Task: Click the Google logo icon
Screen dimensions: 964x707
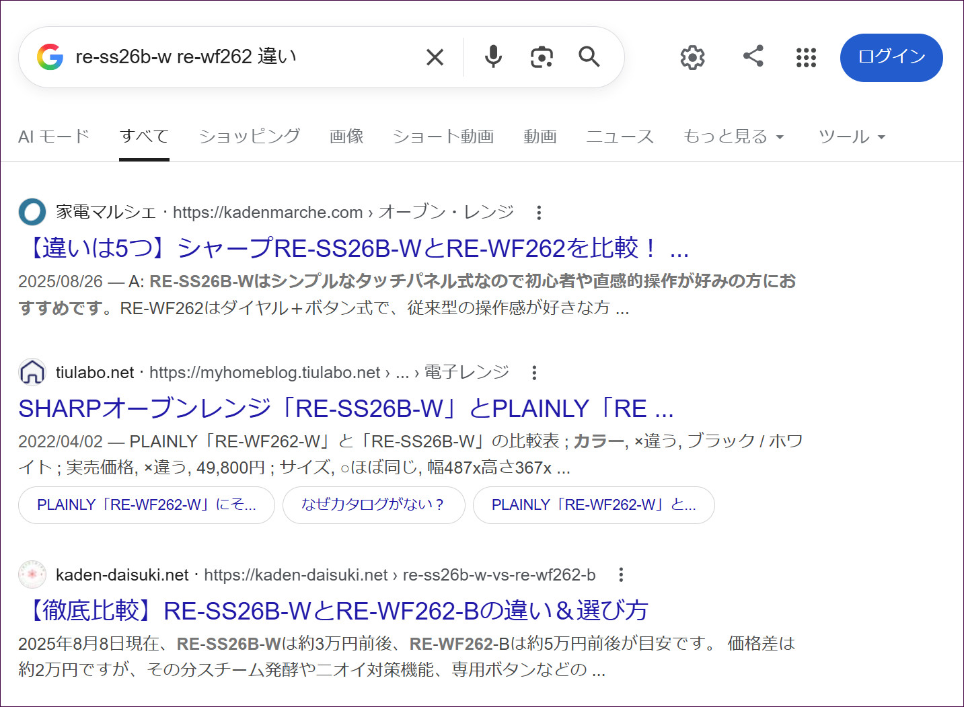Action: coord(50,57)
